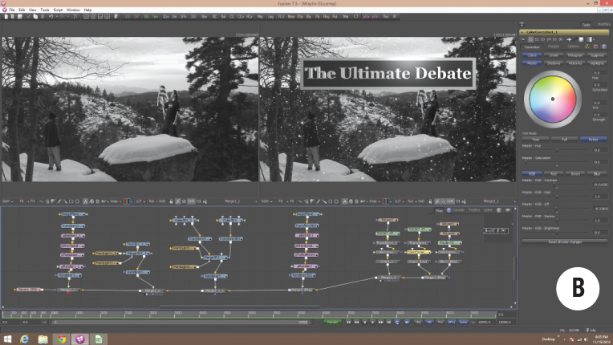Select the Highlights range button
The height and width of the screenshot is (345, 613).
(x=597, y=63)
